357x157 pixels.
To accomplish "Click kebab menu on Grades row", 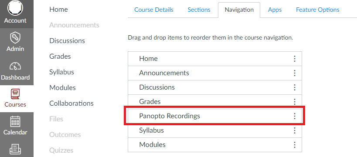I will 294,102.
